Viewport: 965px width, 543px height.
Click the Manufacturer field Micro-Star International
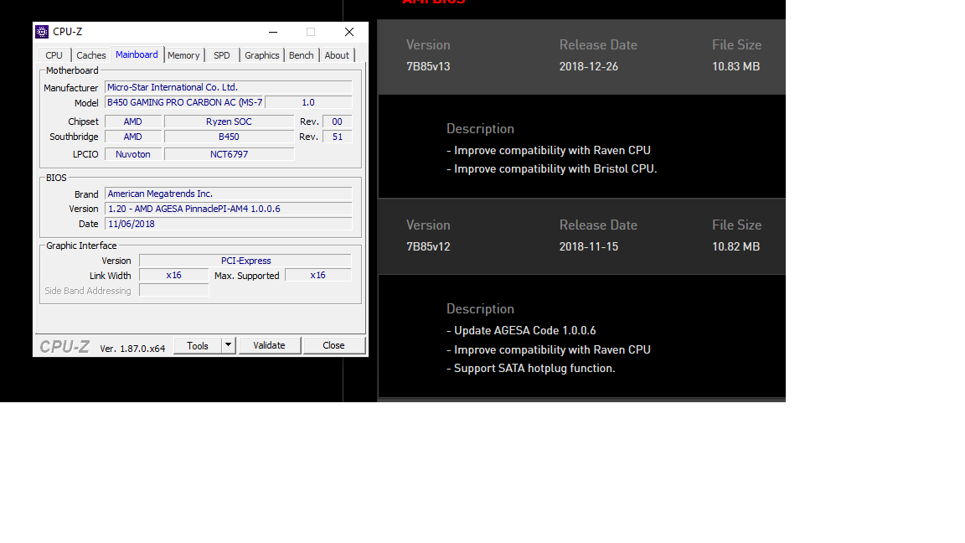coord(229,87)
